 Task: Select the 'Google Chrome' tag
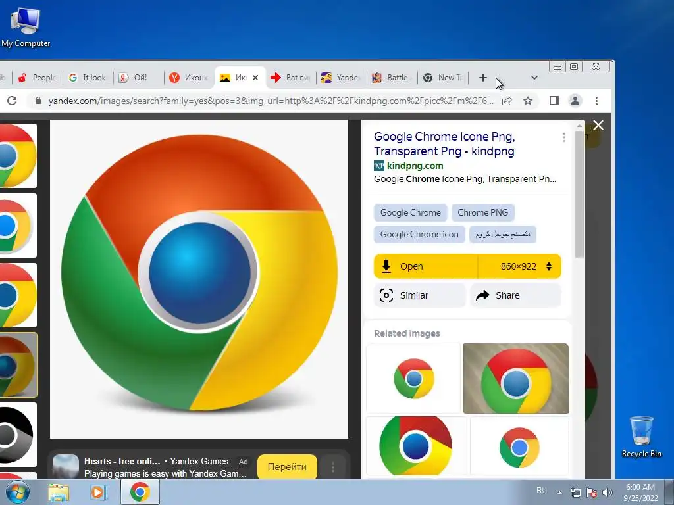tap(411, 212)
